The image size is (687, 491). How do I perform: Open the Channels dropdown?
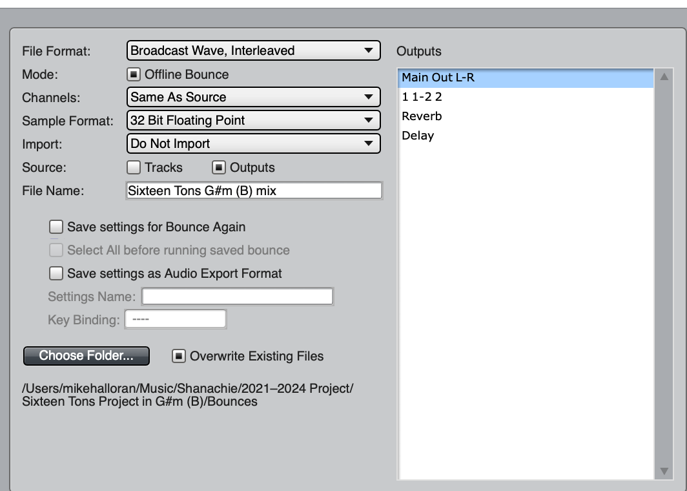[x=253, y=97]
